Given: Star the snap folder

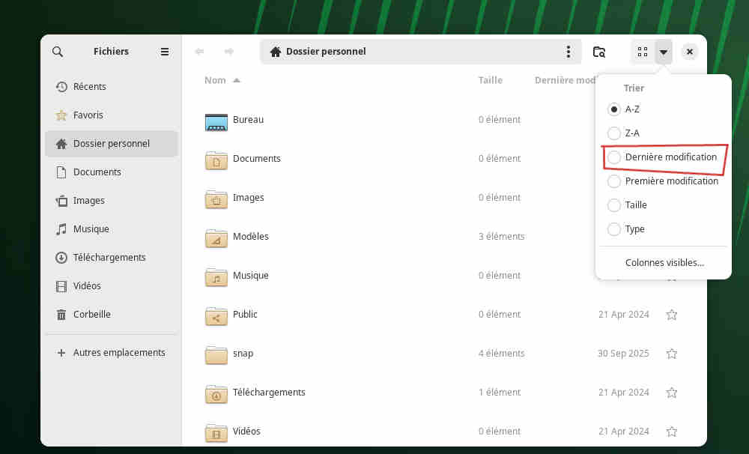Looking at the screenshot, I should (672, 354).
